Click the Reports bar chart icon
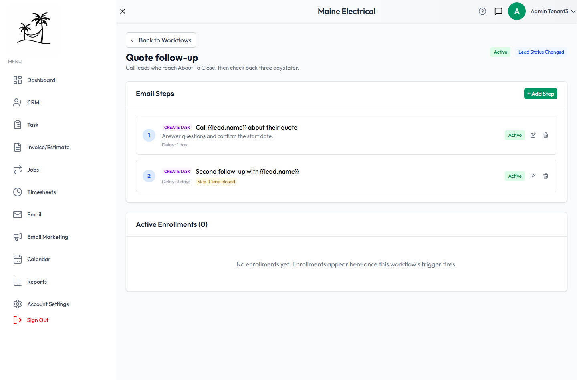Screen dimensions: 577x380 [18, 282]
